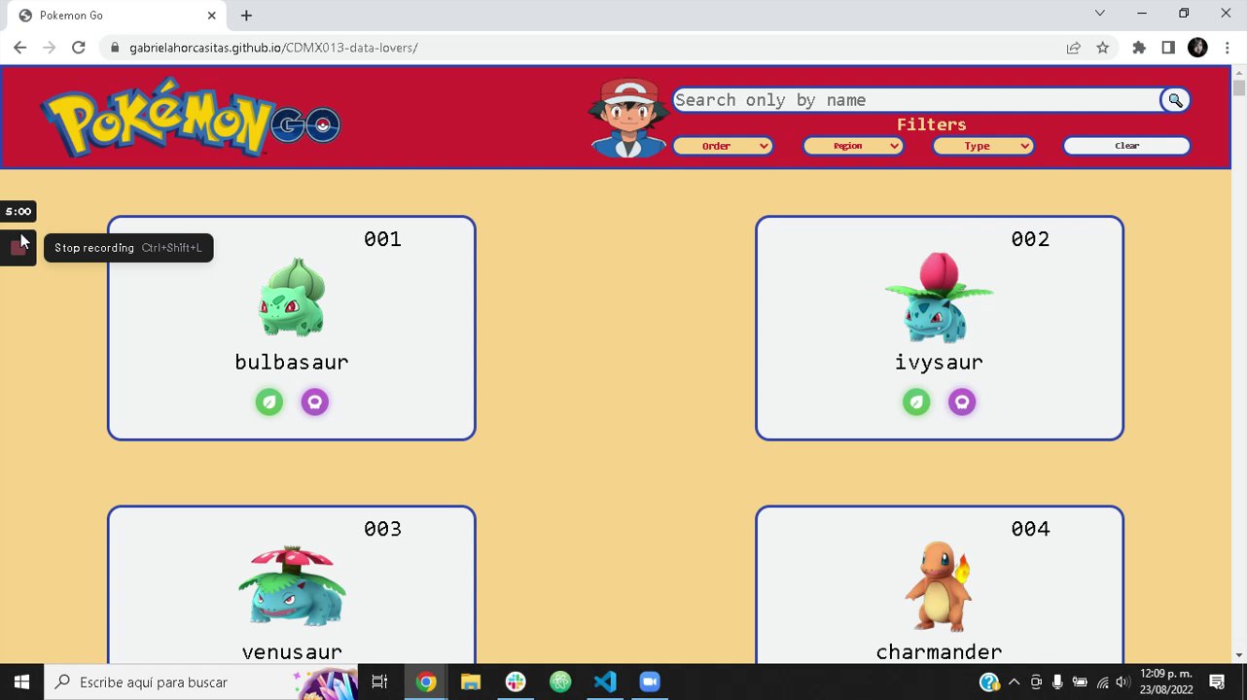Open the charmander image
This screenshot has width=1247, height=700.
[x=939, y=586]
